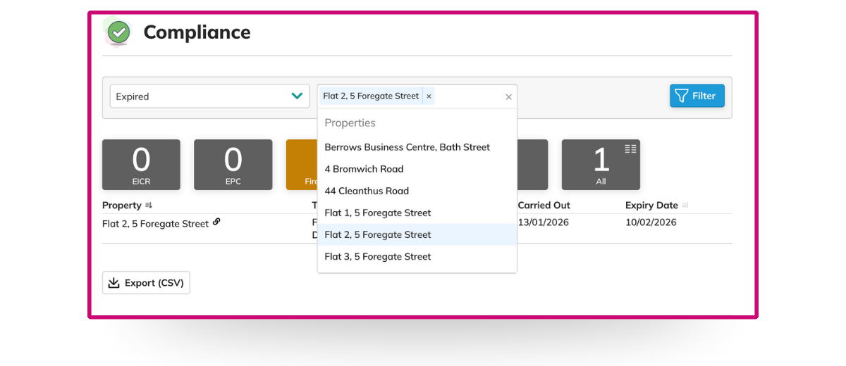Image resolution: width=846 pixels, height=366 pixels.
Task: Open the EICR count tile
Action: [141, 165]
